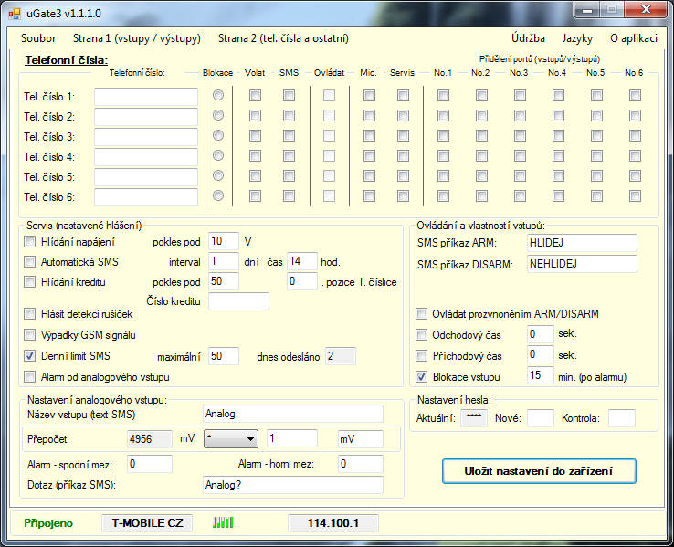Click the Přepočet multiplier field showing 1

point(292,438)
